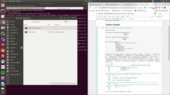This screenshot has height=95, width=170.
Task: Sort files by Name column
Action: pyautogui.click(x=26, y=25)
